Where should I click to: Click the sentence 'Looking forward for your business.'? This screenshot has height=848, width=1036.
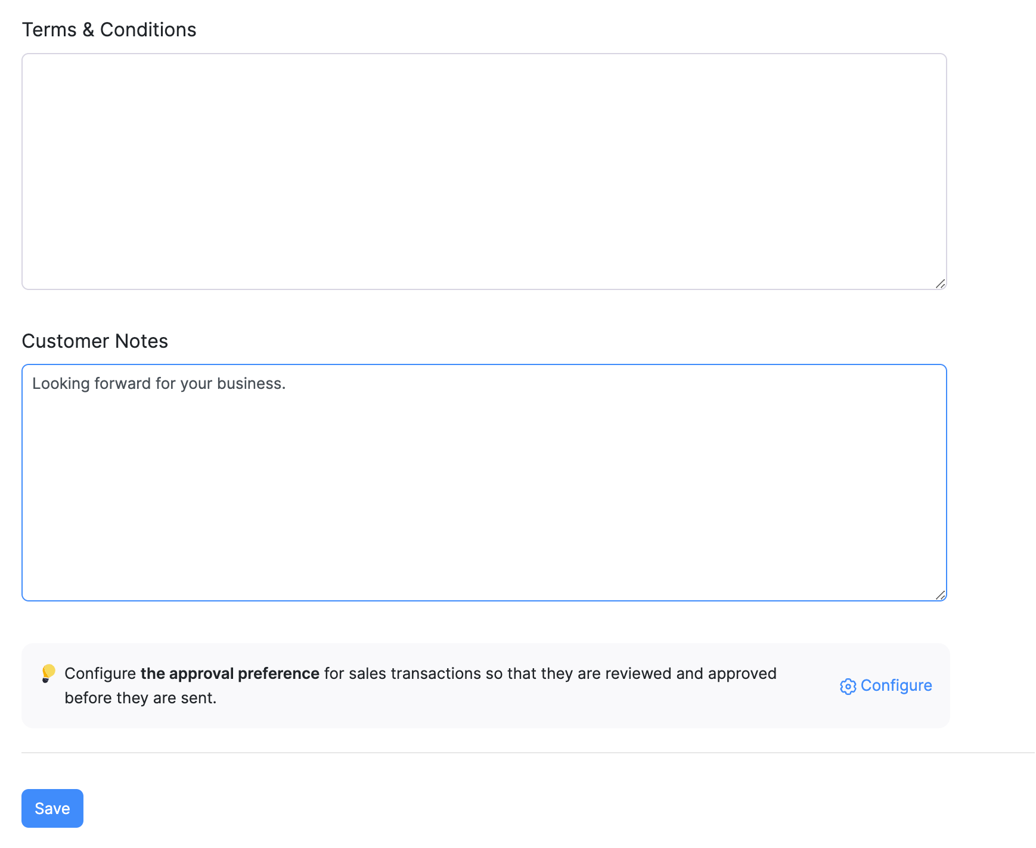159,384
